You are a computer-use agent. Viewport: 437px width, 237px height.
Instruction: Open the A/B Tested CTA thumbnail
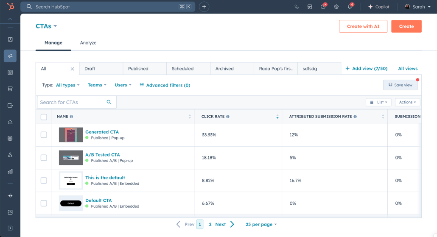[x=71, y=158]
